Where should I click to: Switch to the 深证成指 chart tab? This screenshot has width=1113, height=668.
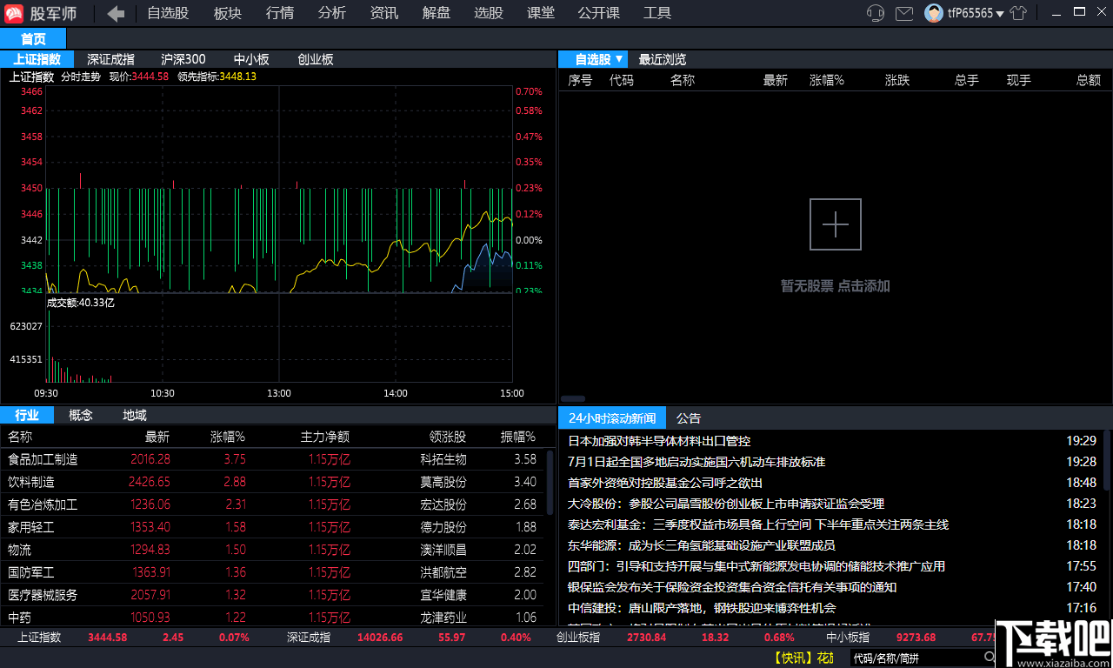click(110, 59)
